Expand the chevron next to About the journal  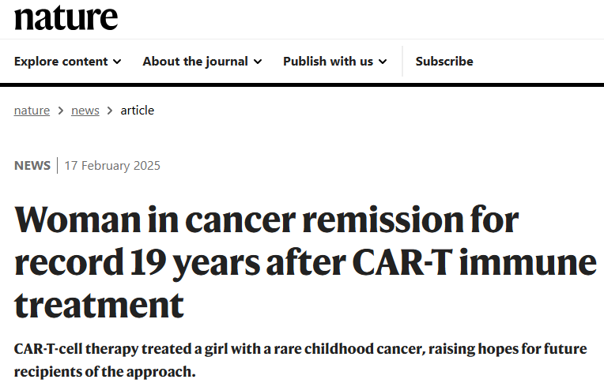tap(258, 62)
